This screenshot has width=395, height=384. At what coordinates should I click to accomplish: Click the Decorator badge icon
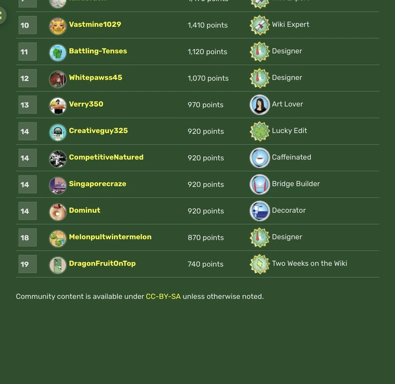(x=259, y=211)
